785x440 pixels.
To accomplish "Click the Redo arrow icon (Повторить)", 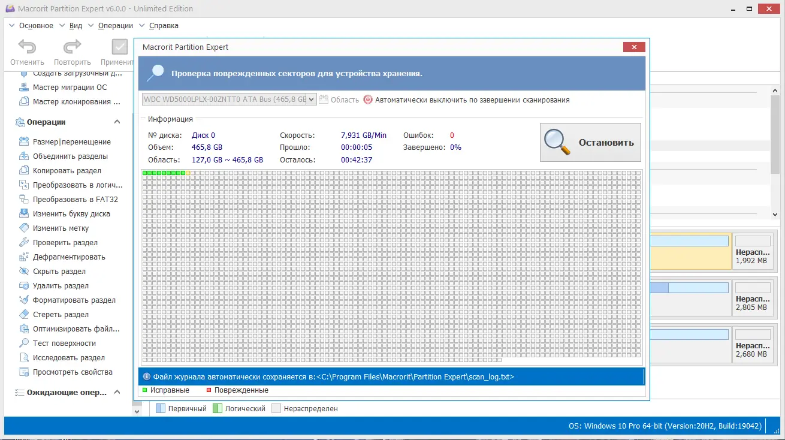I will 72,47.
